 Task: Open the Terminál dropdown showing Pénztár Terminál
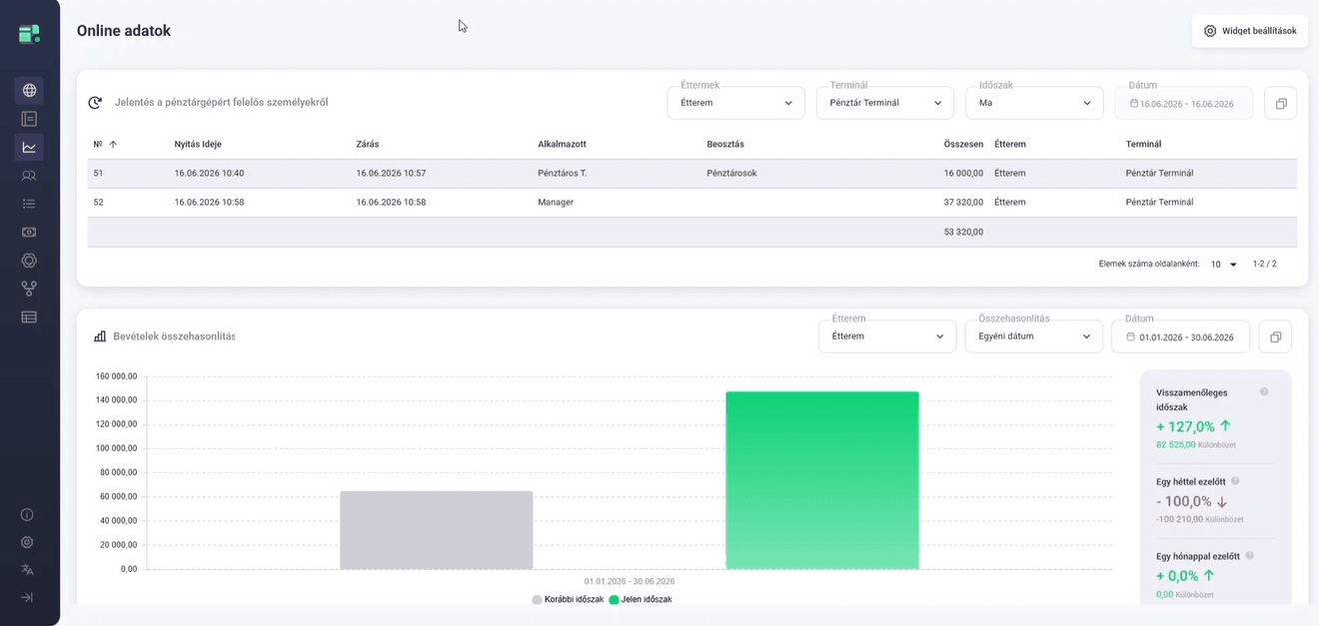(885, 103)
